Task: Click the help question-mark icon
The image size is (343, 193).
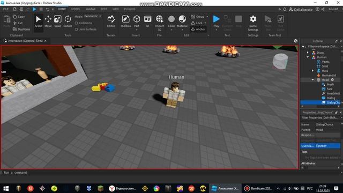Action: click(x=317, y=9)
